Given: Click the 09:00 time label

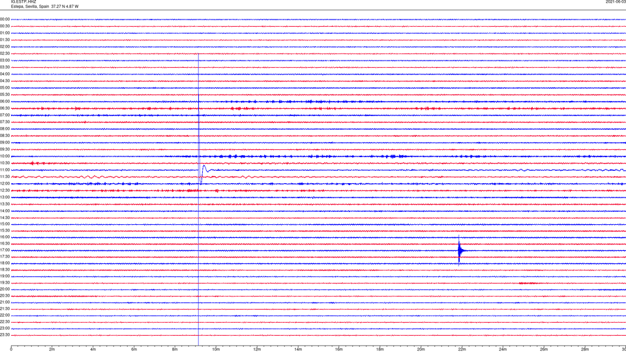Looking at the screenshot, I should click(5, 143).
